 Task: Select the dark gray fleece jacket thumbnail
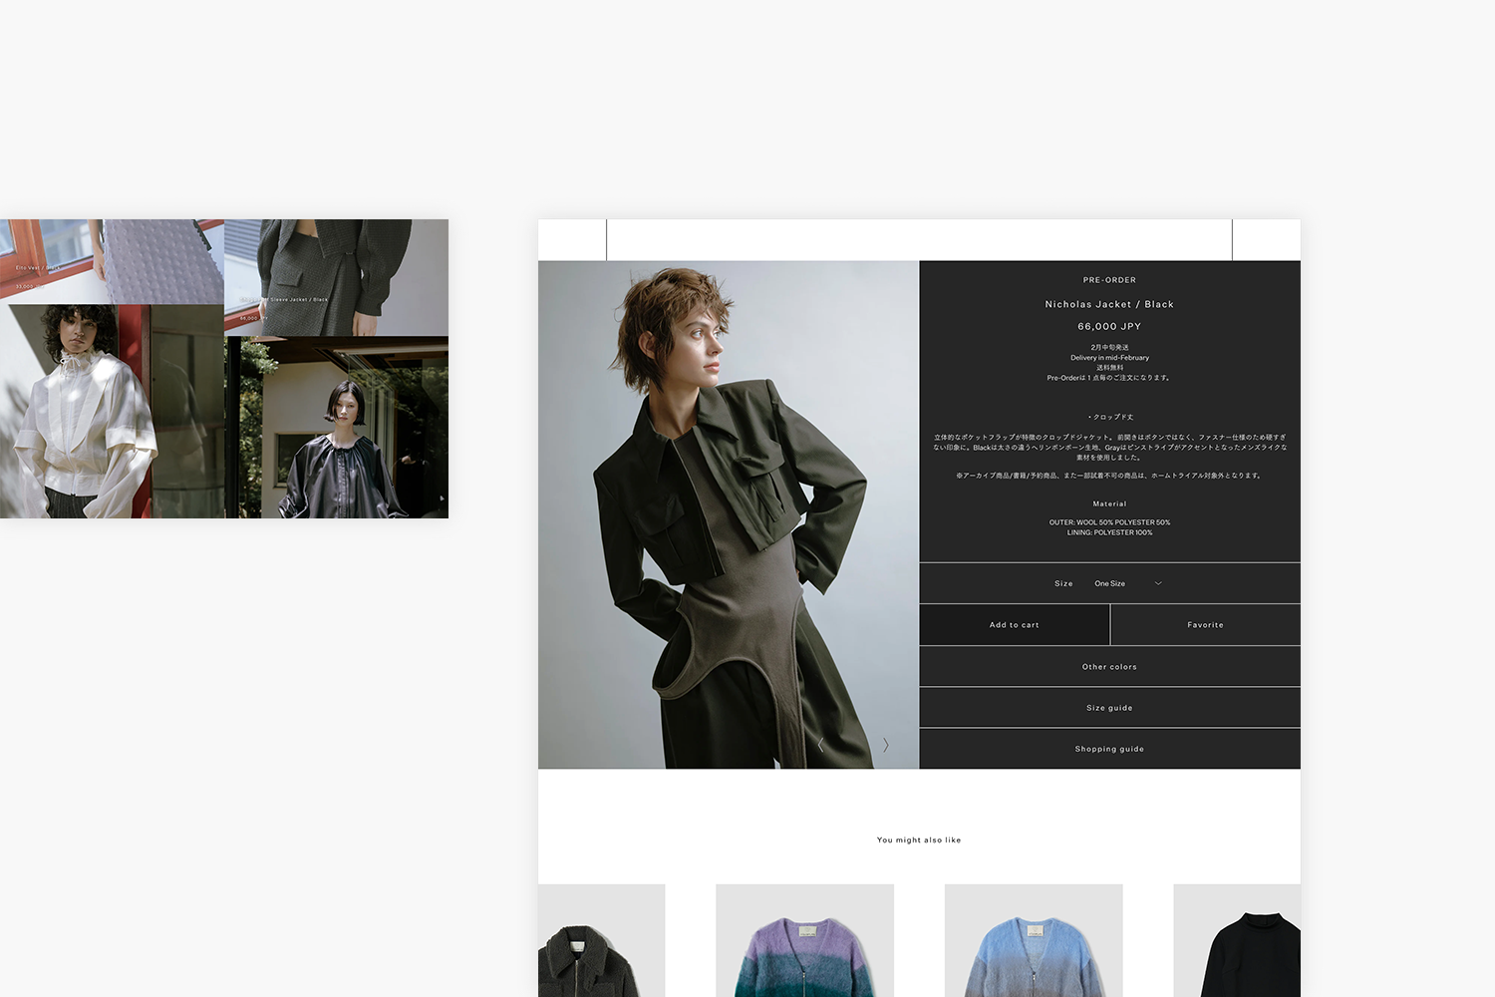click(x=601, y=940)
